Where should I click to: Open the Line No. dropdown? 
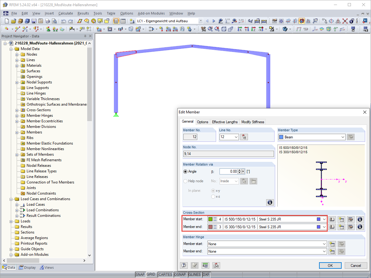236,137
